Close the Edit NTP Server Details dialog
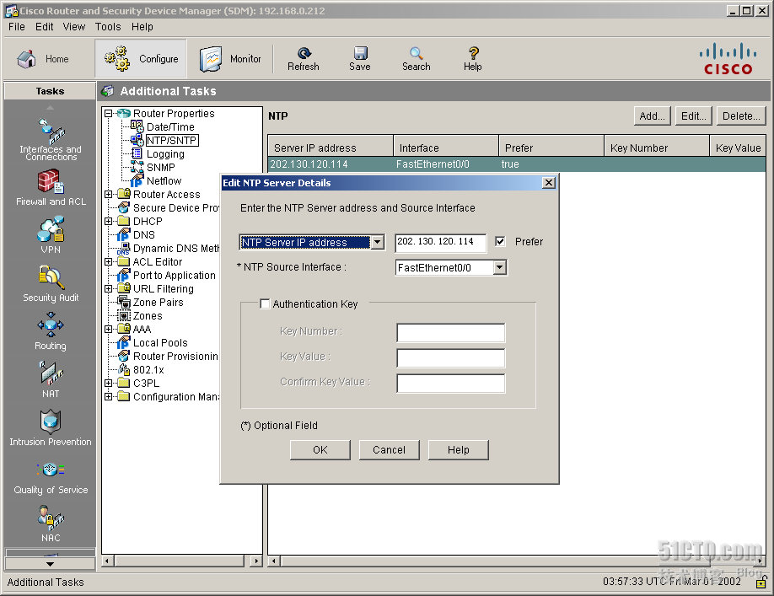 point(549,183)
